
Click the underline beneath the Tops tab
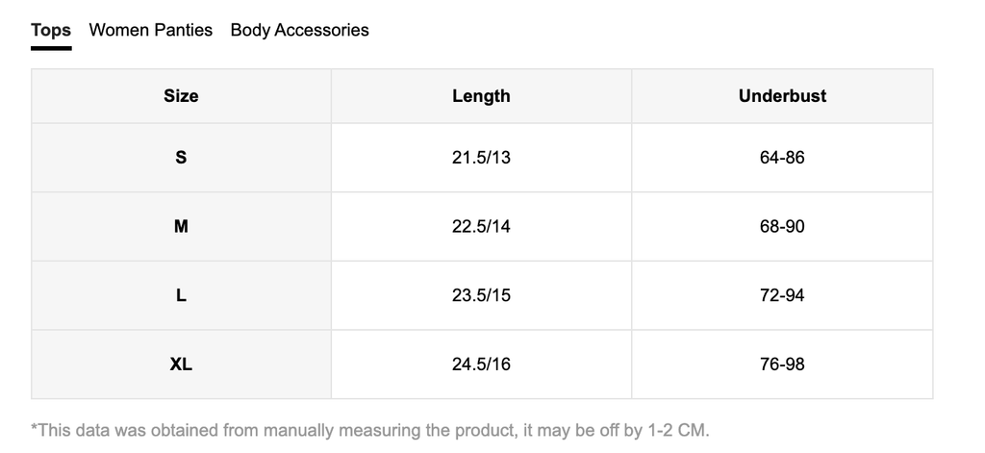click(51, 48)
